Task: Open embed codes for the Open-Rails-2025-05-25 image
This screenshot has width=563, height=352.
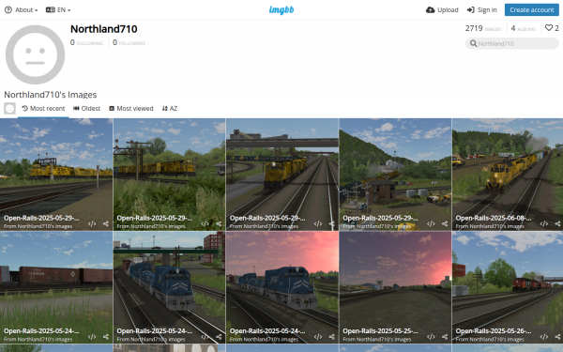Action: (431, 337)
